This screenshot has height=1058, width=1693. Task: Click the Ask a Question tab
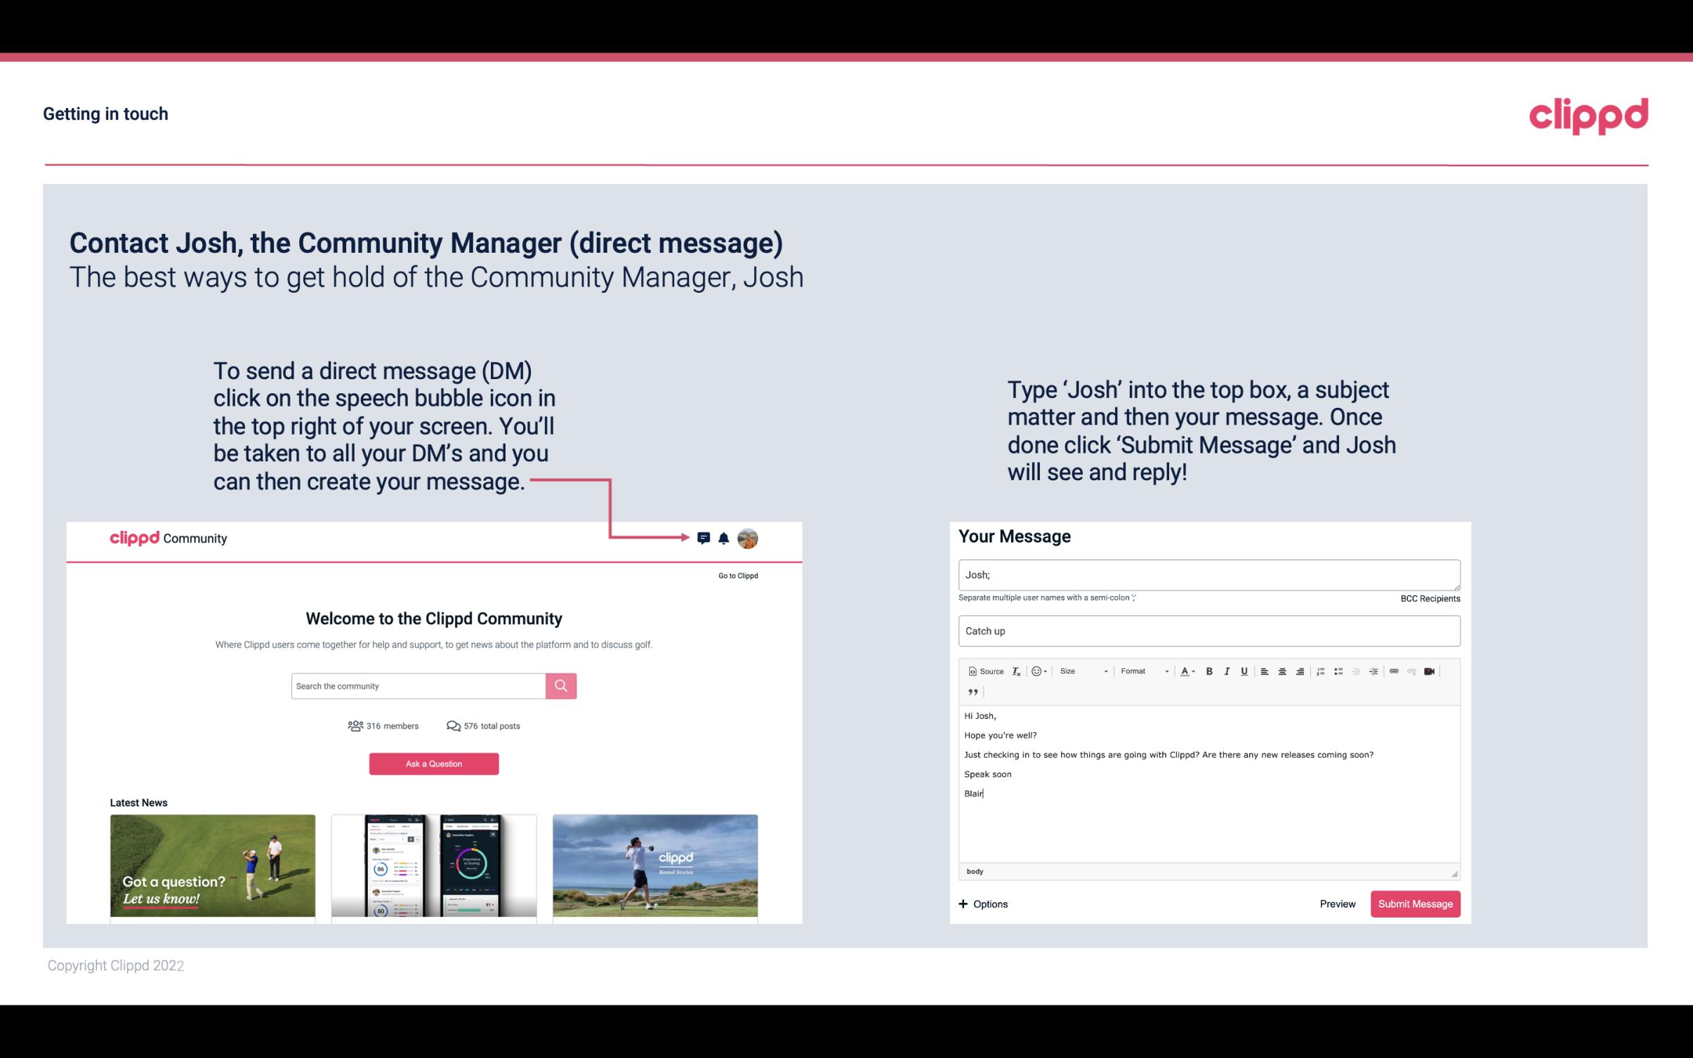point(433,762)
